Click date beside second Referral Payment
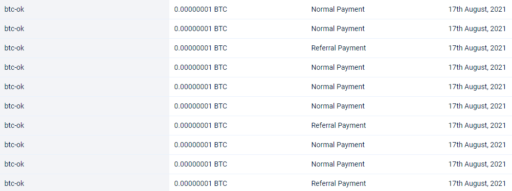Image resolution: width=512 pixels, height=191 pixels. [x=477, y=125]
